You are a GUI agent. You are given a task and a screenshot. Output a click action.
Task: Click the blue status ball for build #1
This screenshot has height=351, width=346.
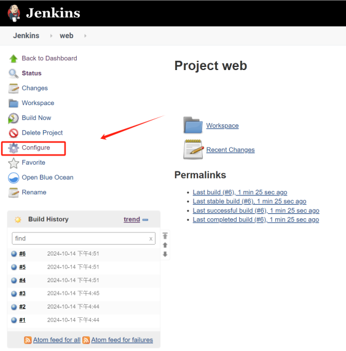[14, 320]
